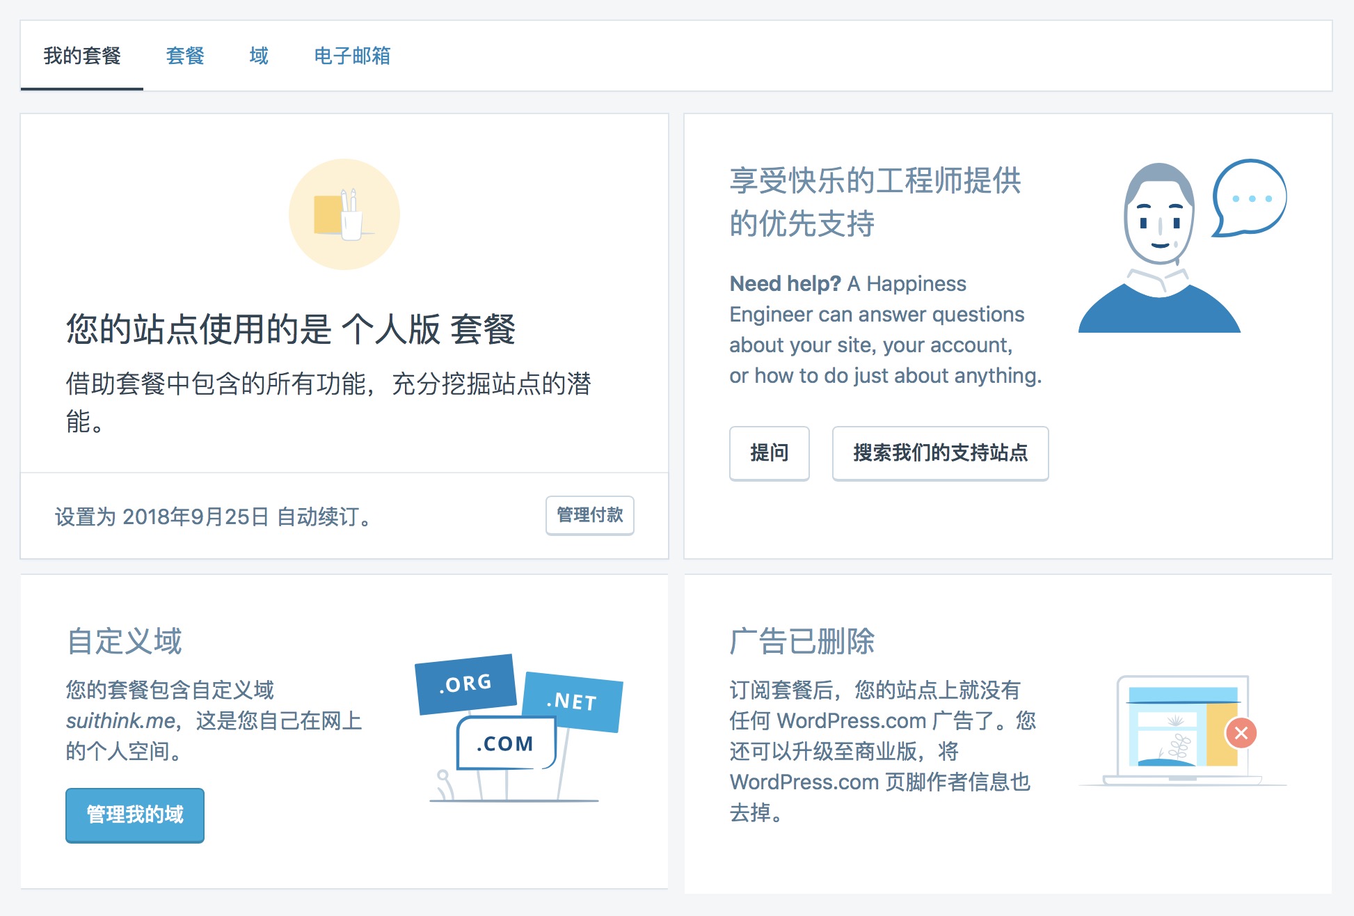Image resolution: width=1354 pixels, height=916 pixels.
Task: Select the 电子邮箱 tab
Action: click(x=352, y=56)
